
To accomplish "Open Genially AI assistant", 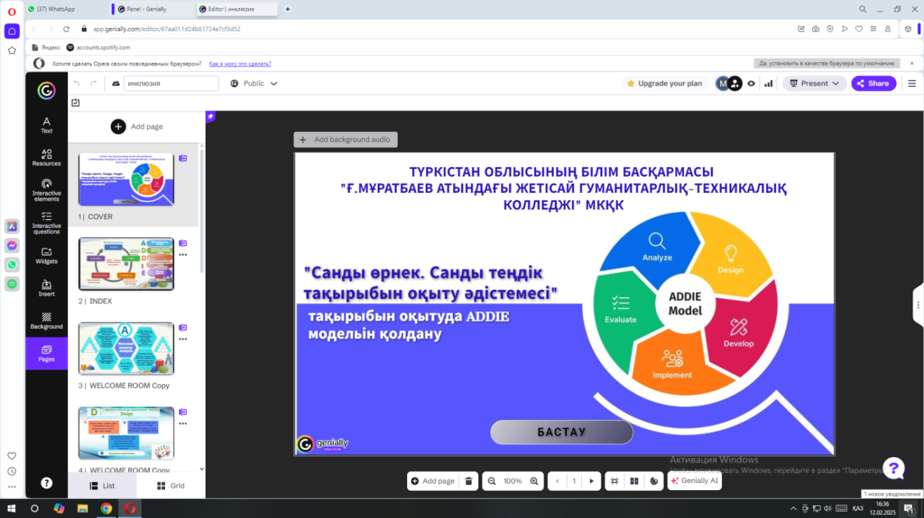I will click(x=694, y=481).
